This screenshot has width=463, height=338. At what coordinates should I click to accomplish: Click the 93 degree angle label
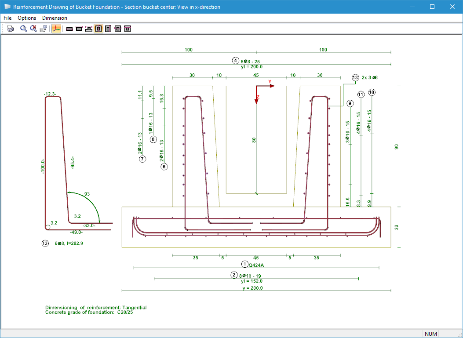[87, 194]
